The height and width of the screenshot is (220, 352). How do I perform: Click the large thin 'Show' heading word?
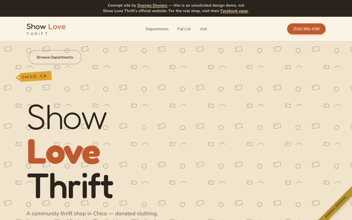click(67, 117)
